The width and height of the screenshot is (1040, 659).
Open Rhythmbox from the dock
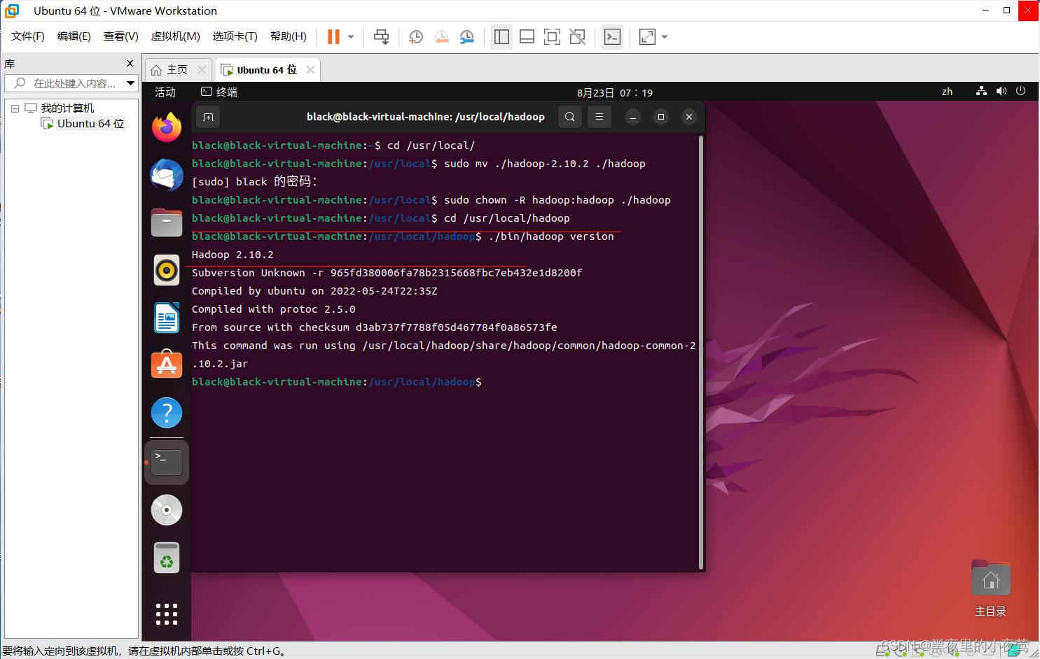167,270
